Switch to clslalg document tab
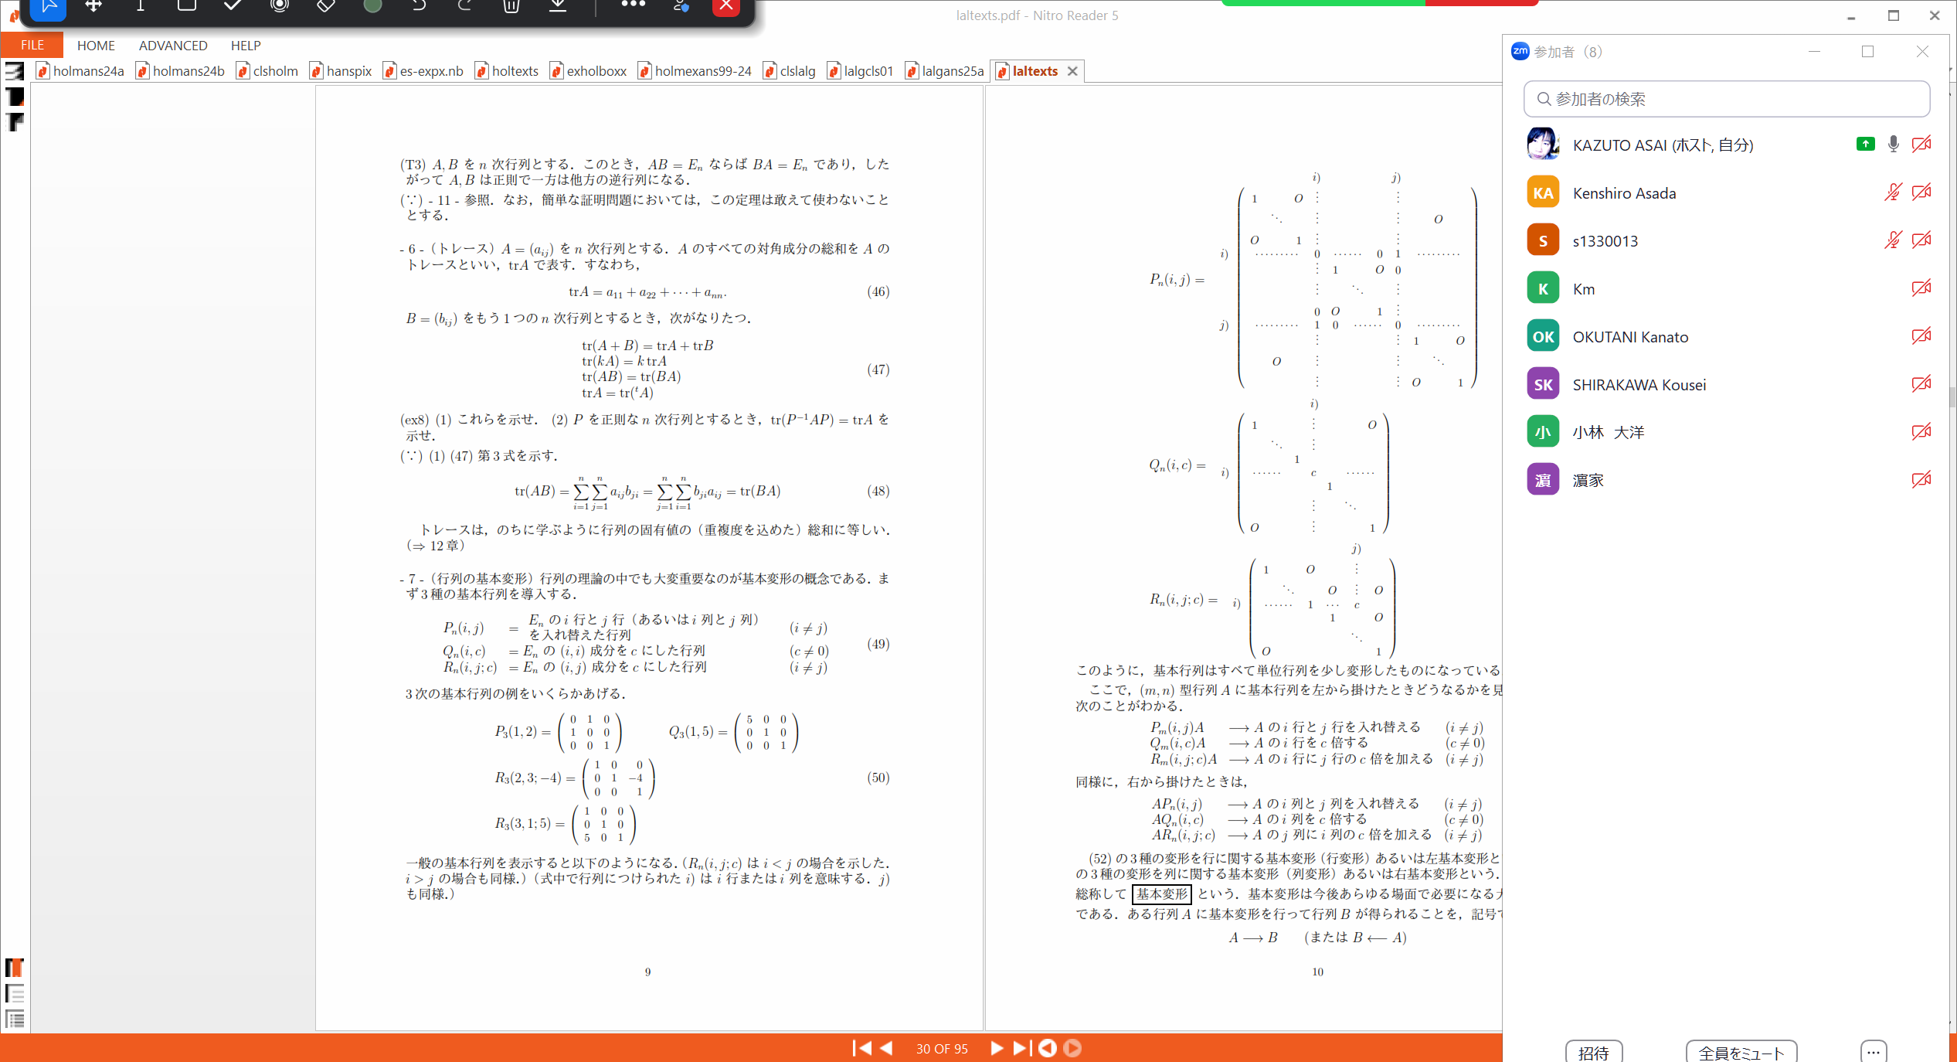 coord(790,71)
